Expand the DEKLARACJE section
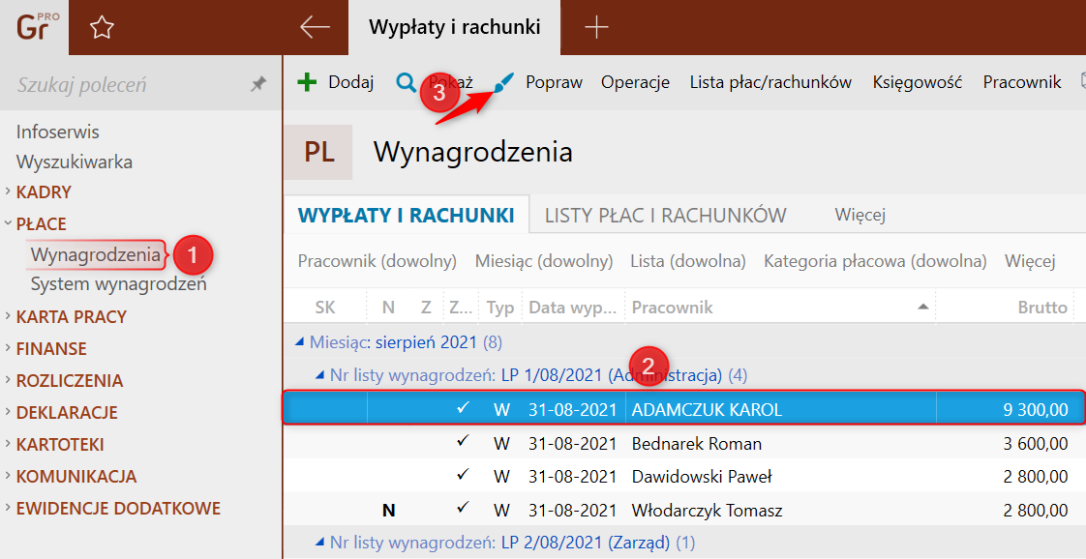Image resolution: width=1086 pixels, height=559 pixels. (67, 412)
